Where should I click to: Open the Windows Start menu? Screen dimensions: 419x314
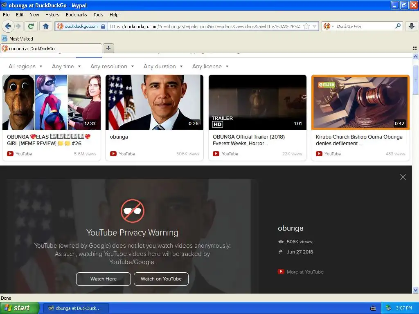[20, 308]
